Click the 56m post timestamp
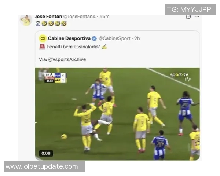 coord(104,16)
